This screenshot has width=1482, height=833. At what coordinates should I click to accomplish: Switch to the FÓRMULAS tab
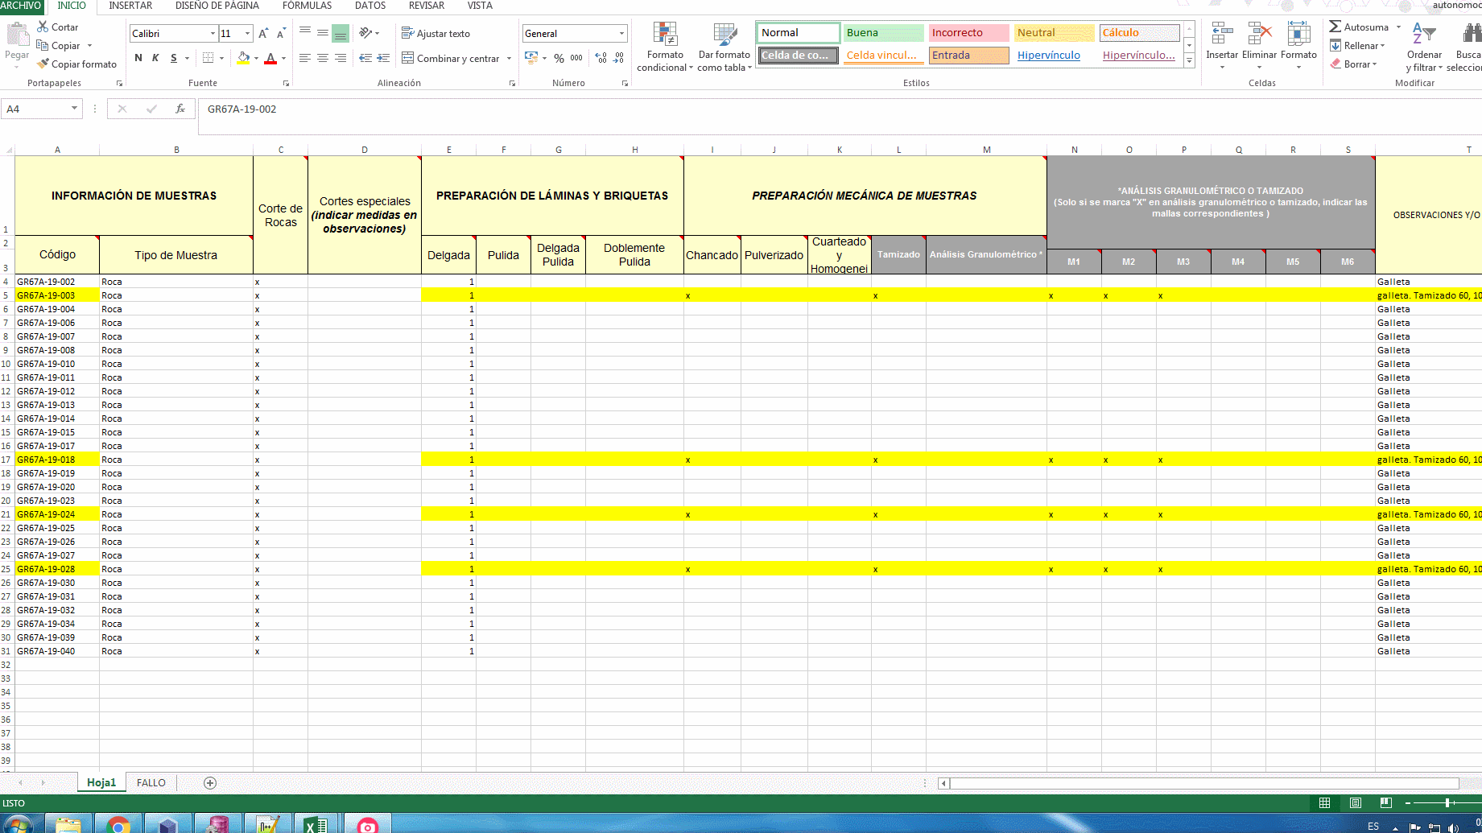[307, 6]
